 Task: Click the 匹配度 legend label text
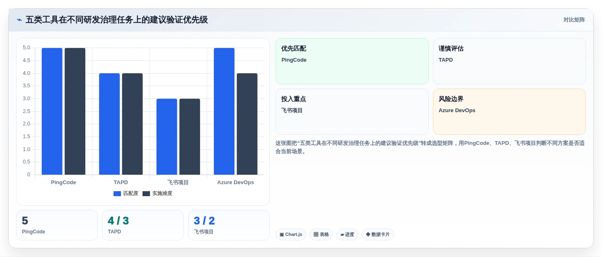[x=131, y=194]
